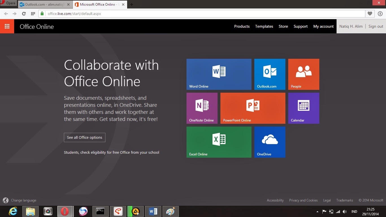Image resolution: width=386 pixels, height=217 pixels.
Task: Open the Products menu
Action: pyautogui.click(x=242, y=26)
